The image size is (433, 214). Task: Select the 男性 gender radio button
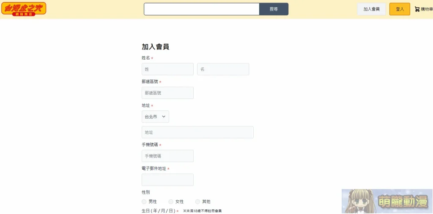[x=144, y=202]
